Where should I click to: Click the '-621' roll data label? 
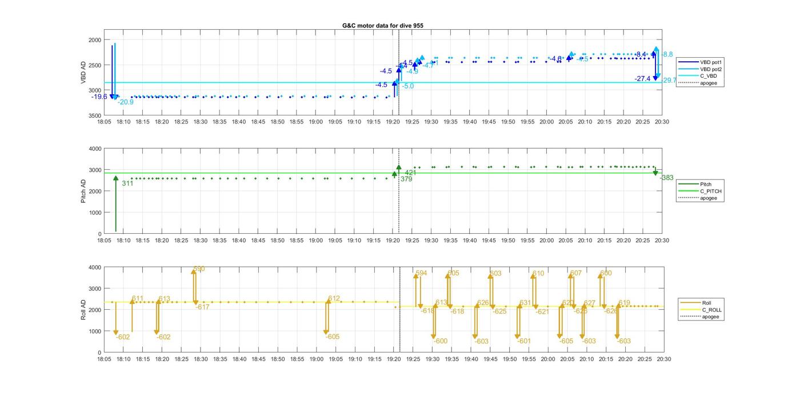(x=542, y=311)
